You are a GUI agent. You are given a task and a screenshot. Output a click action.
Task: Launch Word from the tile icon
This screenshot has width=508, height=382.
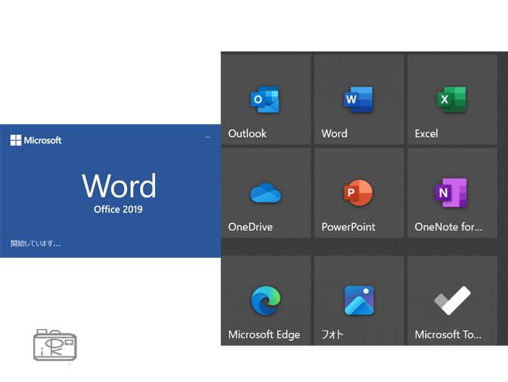(358, 99)
